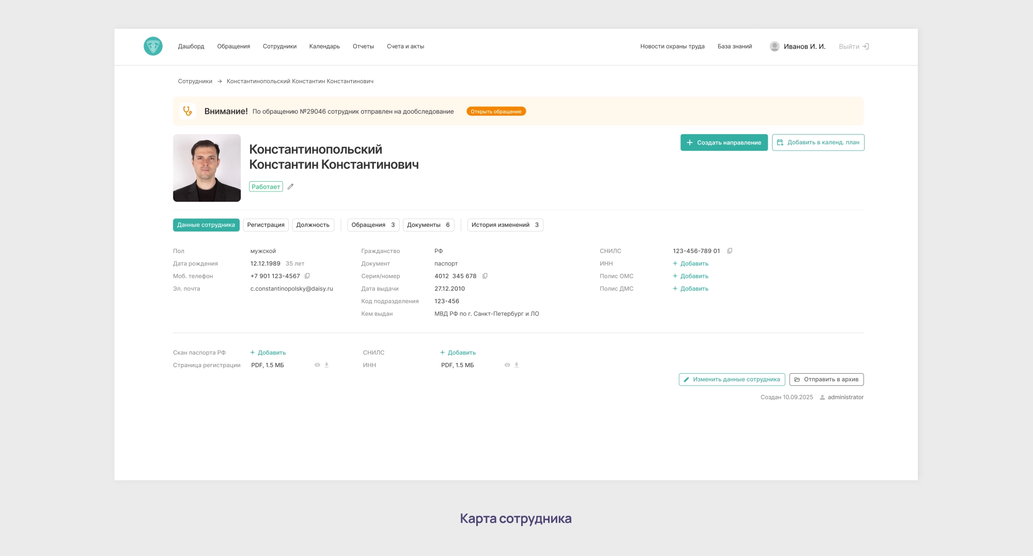Open the Ivanov I. I. user profile
1033x556 pixels.
click(x=797, y=46)
